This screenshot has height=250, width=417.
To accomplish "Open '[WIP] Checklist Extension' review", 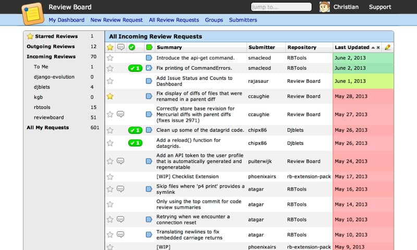I will [x=188, y=177].
